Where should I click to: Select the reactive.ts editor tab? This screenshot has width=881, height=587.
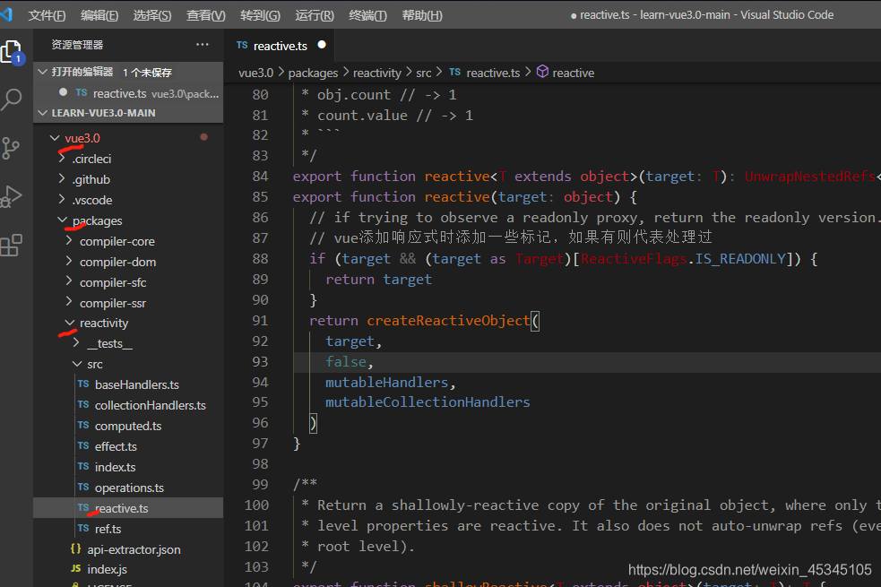(280, 46)
